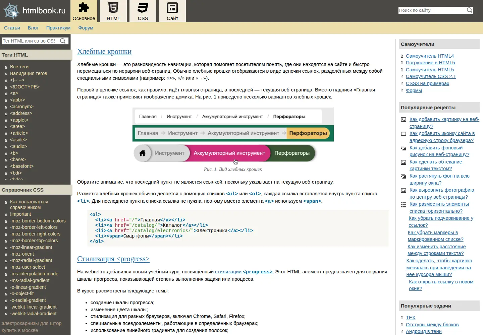This screenshot has height=335, width=483.
Task: Click the электрокарнизы для штор ad link
Action: point(32,327)
